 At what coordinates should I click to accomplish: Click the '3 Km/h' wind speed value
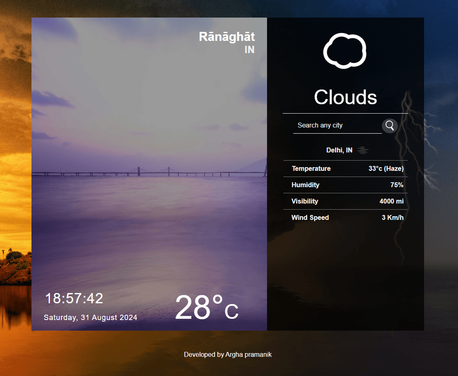[393, 217]
